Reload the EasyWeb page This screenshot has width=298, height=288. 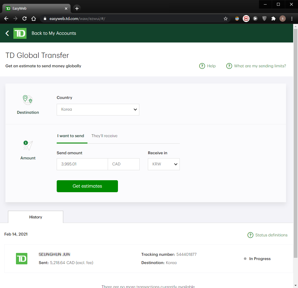(x=25, y=19)
